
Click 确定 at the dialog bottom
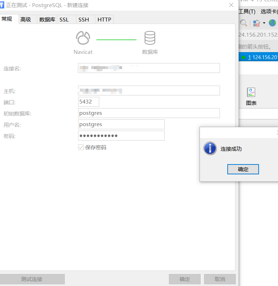tap(185, 279)
